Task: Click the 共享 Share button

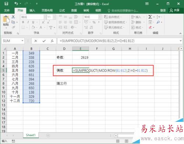Action: tap(174, 10)
